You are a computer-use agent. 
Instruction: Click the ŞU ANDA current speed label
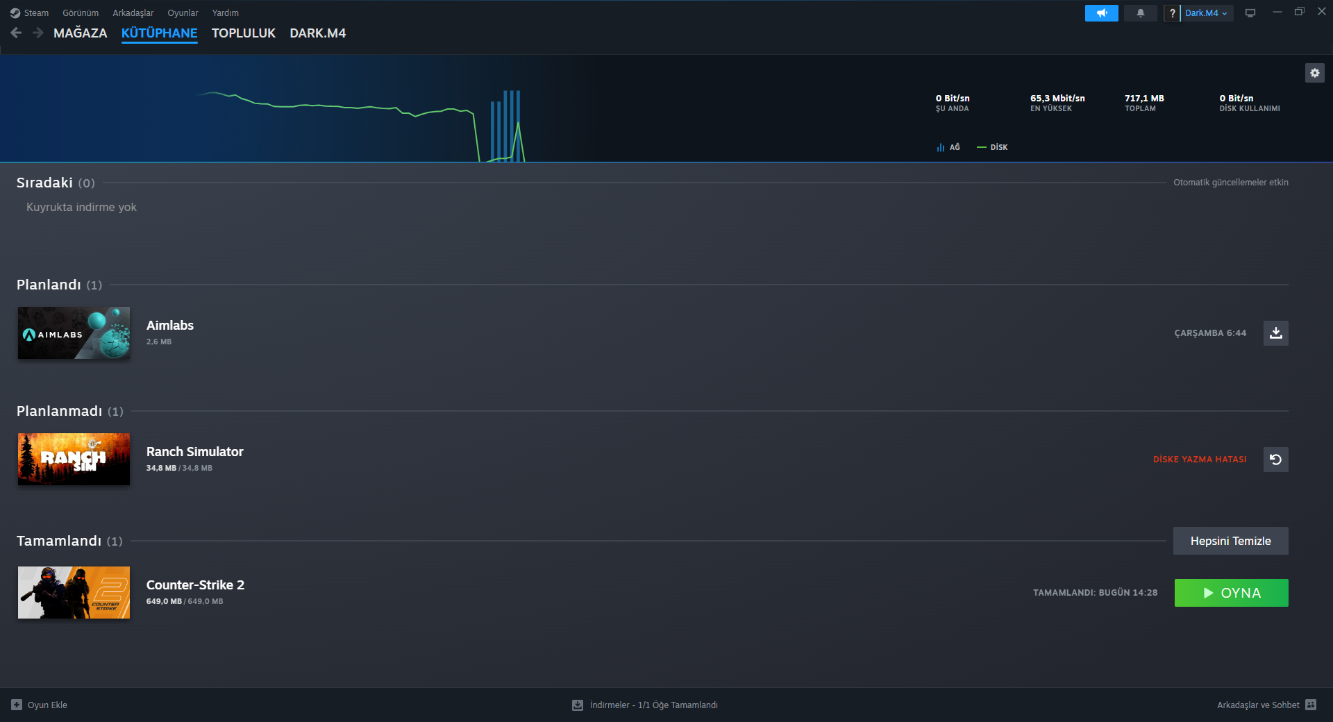(x=952, y=109)
